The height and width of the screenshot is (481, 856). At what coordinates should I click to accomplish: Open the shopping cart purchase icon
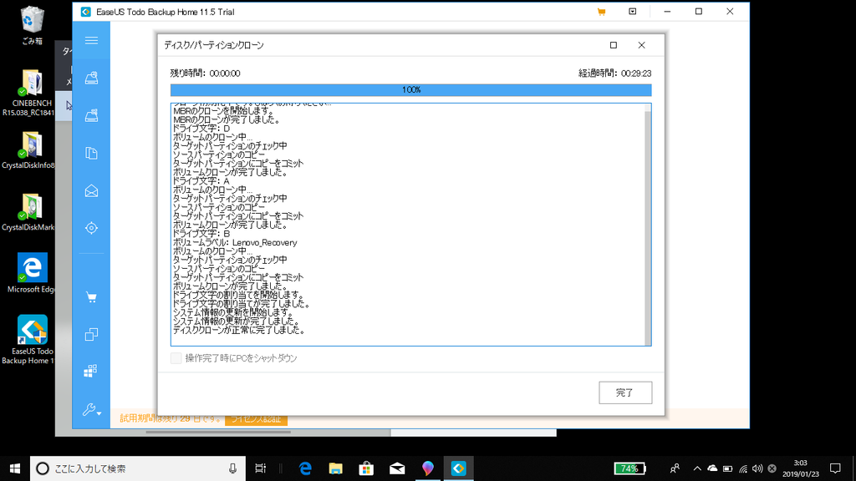click(x=90, y=296)
